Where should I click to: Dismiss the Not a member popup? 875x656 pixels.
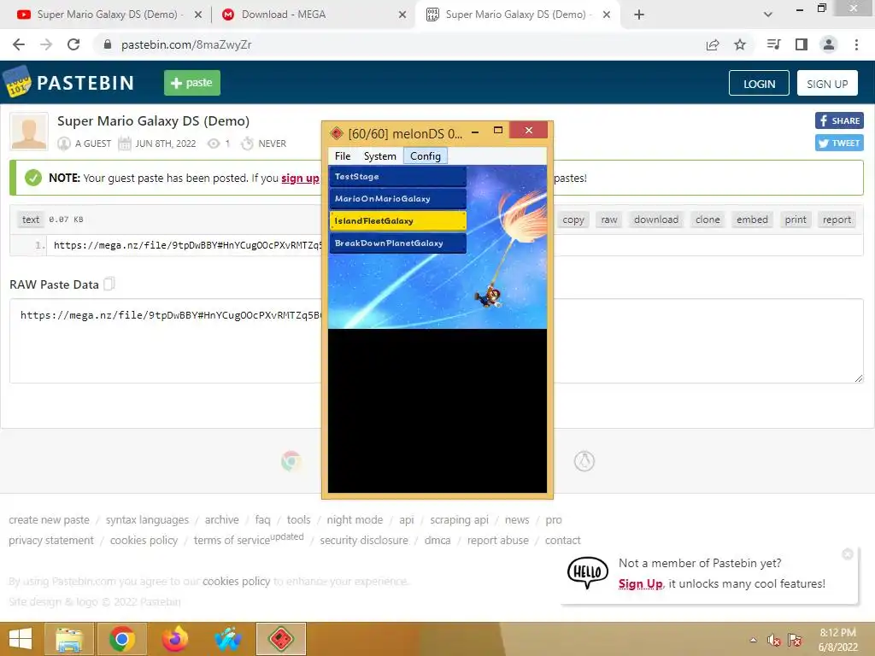(x=848, y=553)
